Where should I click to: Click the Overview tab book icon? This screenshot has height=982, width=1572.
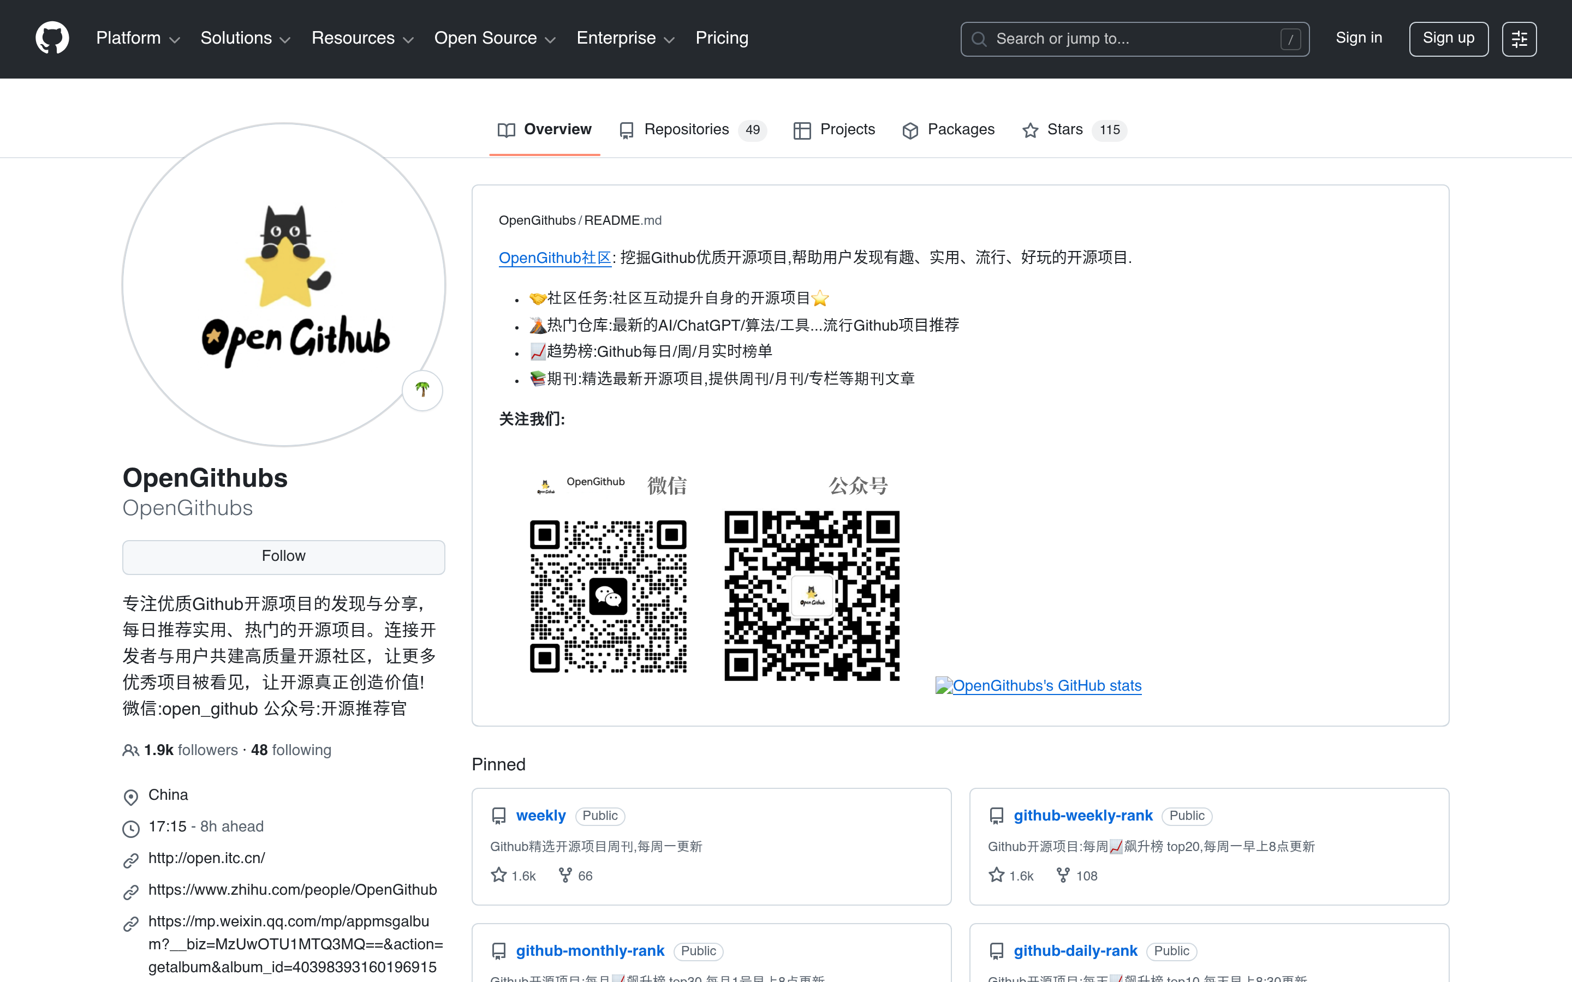[506, 130]
